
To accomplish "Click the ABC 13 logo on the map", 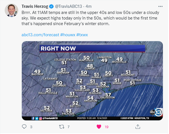I will pyautogui.click(x=154, y=112).
